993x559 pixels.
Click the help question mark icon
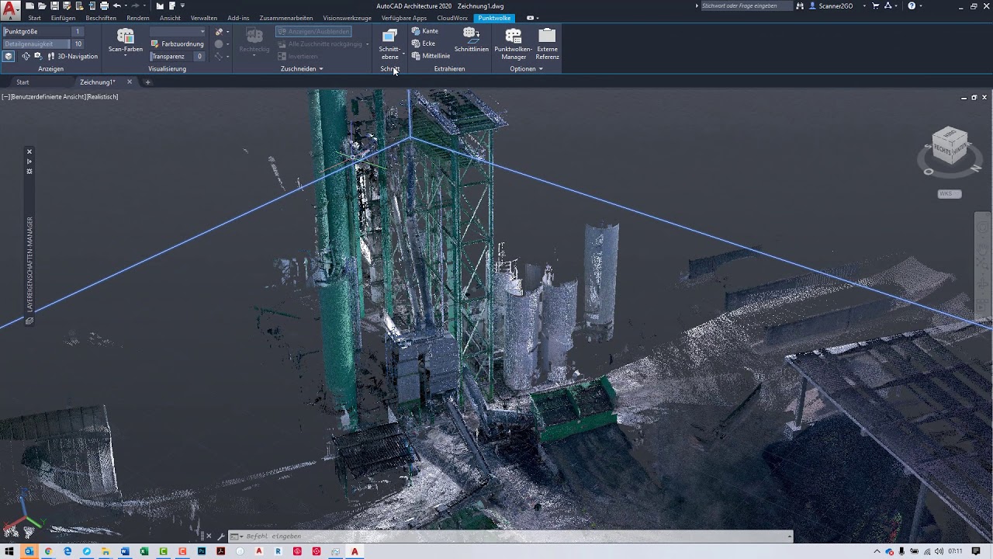point(912,6)
